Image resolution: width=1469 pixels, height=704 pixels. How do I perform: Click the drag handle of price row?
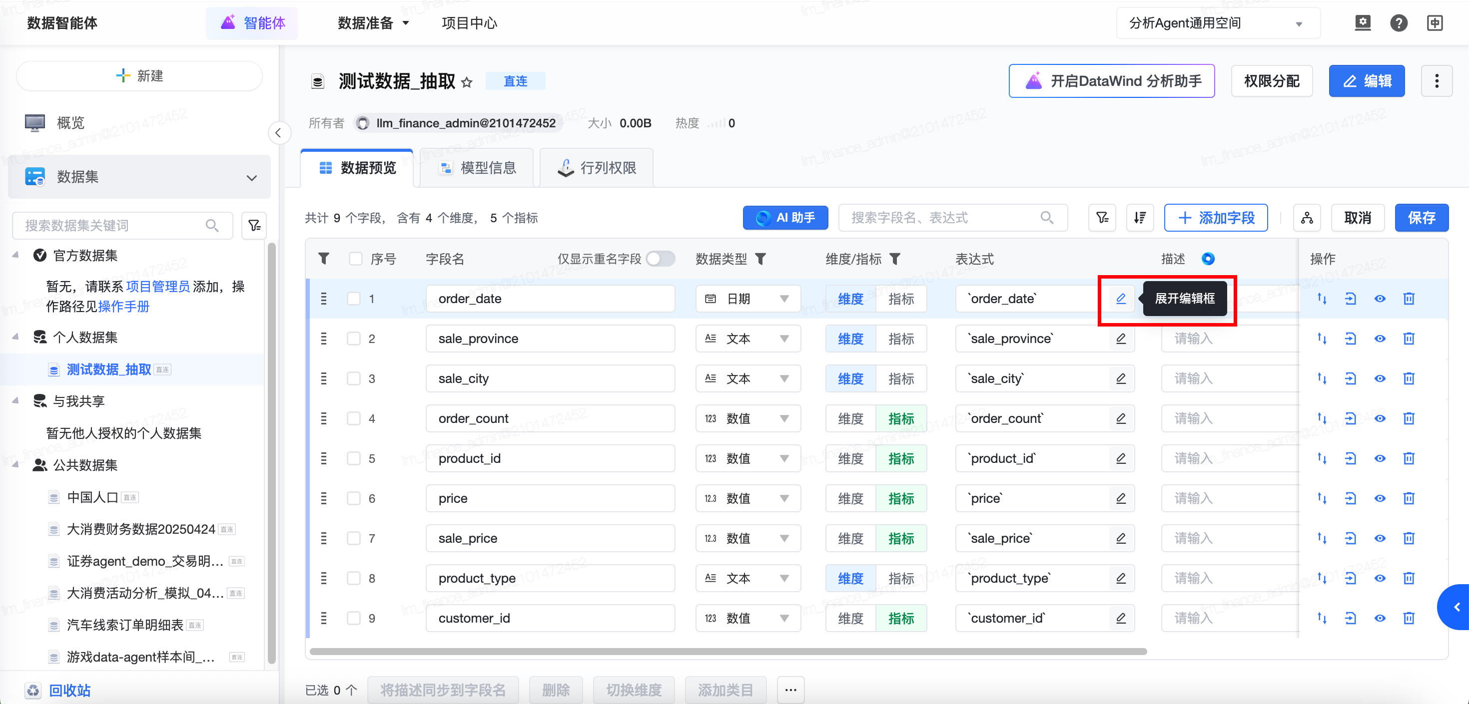pos(324,498)
